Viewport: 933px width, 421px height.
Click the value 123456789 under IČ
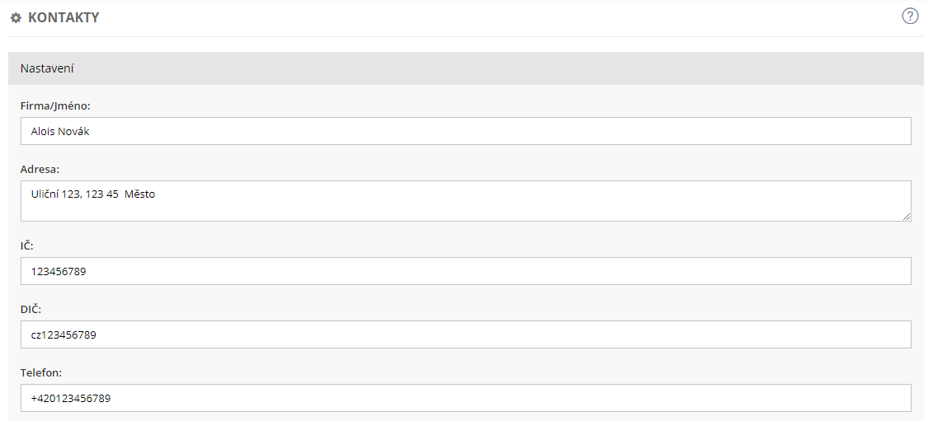click(58, 271)
